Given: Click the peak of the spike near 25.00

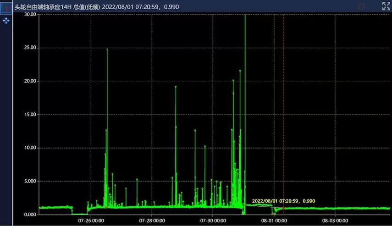Looking at the screenshot, I should point(107,49).
